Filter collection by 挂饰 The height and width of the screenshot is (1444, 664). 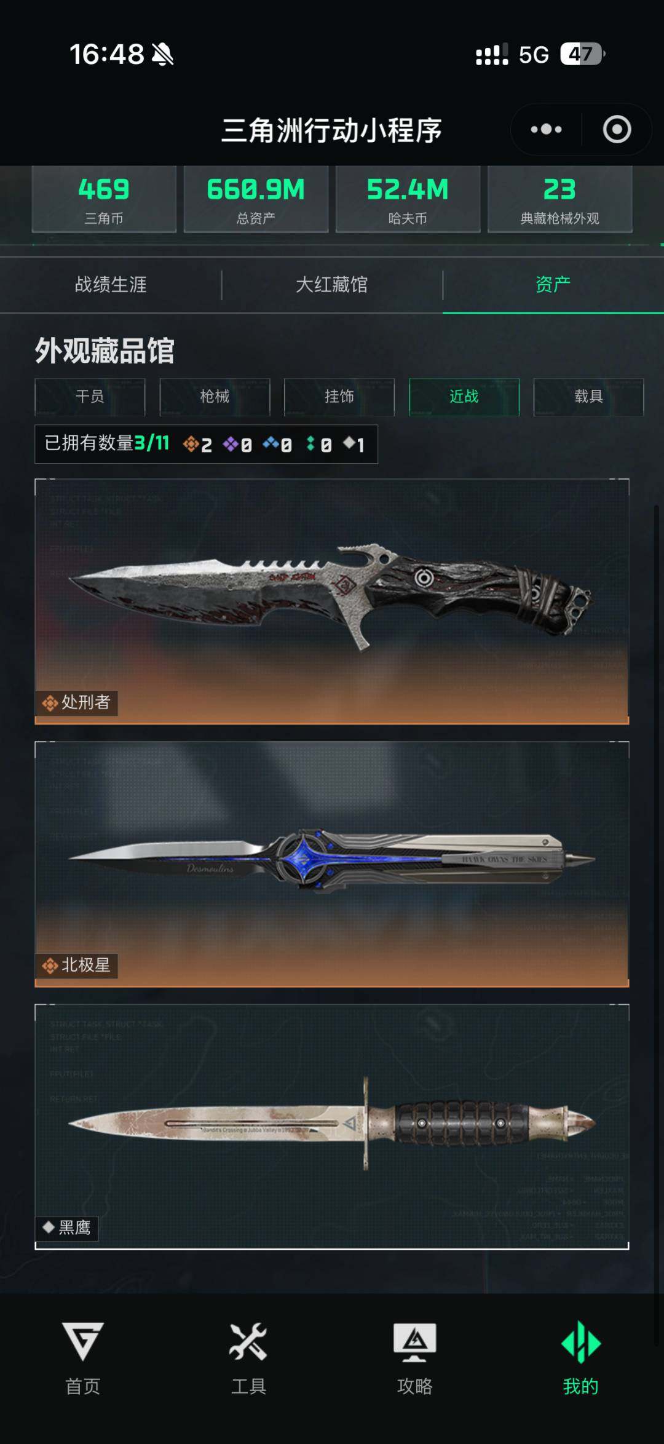tap(339, 397)
